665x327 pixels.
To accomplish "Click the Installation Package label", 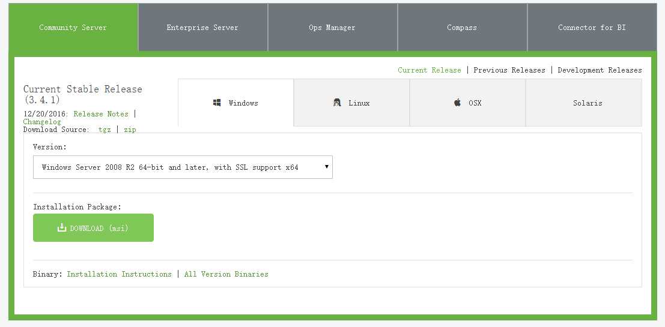I will point(77,207).
